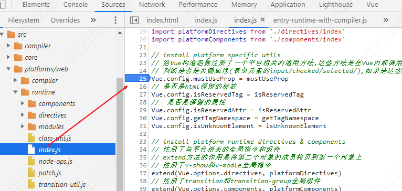Click 'Vue.config.mustUseProp = mustUseProp' code line

tap(220, 79)
